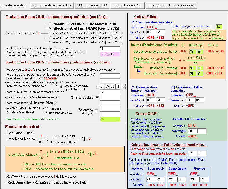This screenshot has width=228, height=189.
Task: Click the red 'conseillé' link text
Action: pyautogui.click(x=50, y=78)
